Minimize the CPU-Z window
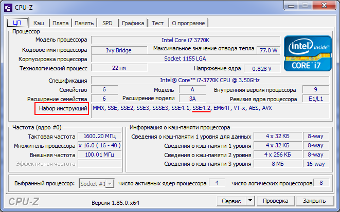The width and height of the screenshot is (340, 212). coord(291,6)
